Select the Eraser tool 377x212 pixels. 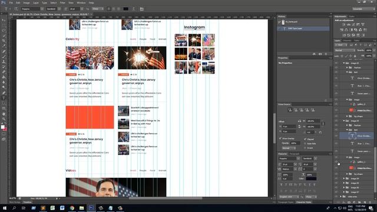4,72
